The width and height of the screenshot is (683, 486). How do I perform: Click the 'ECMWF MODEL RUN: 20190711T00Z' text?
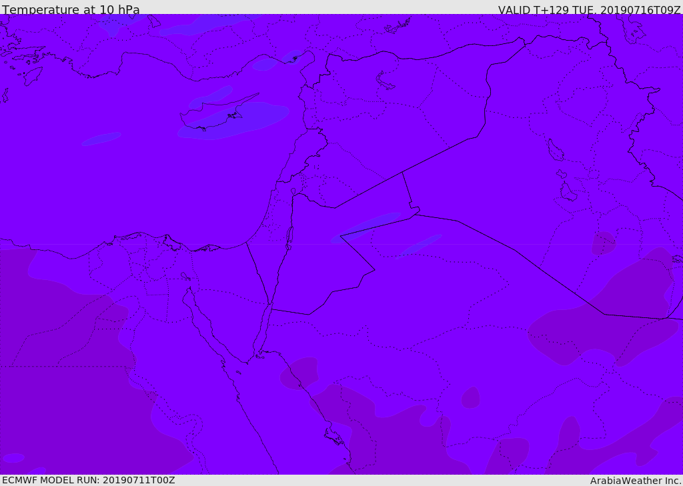[89, 480]
